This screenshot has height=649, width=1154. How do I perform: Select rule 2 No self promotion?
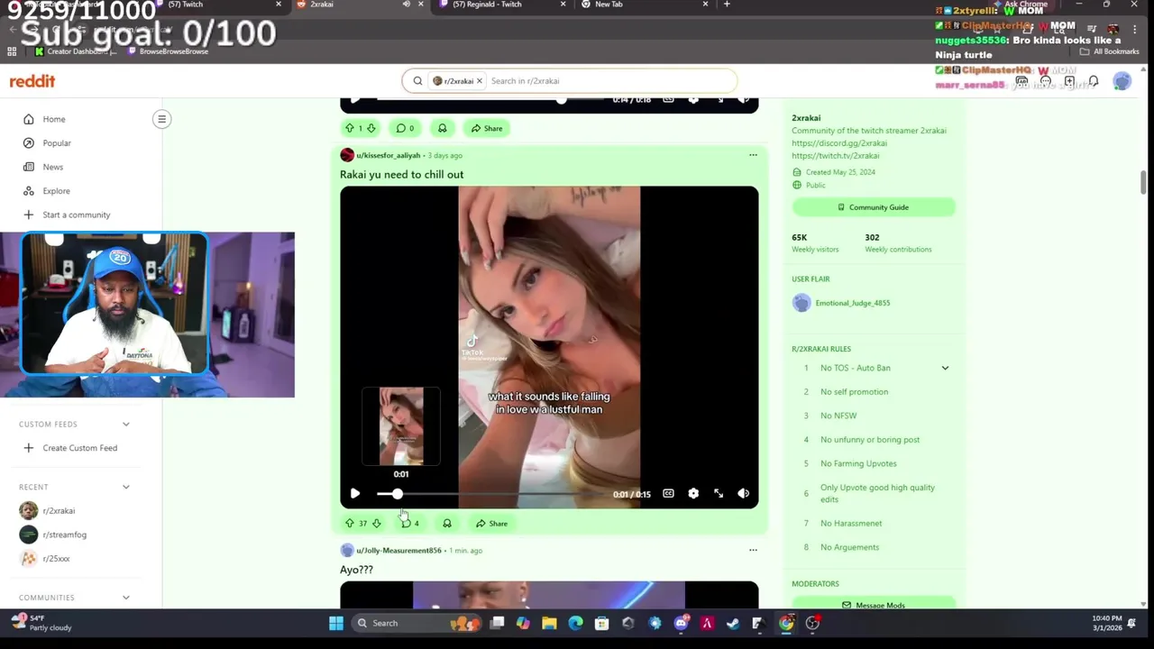click(x=854, y=391)
